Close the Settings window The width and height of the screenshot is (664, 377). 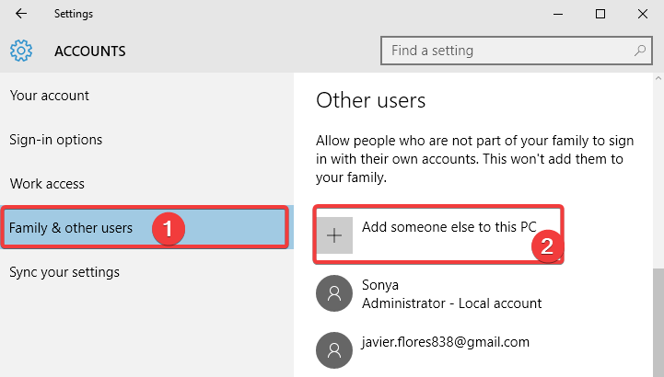point(642,14)
